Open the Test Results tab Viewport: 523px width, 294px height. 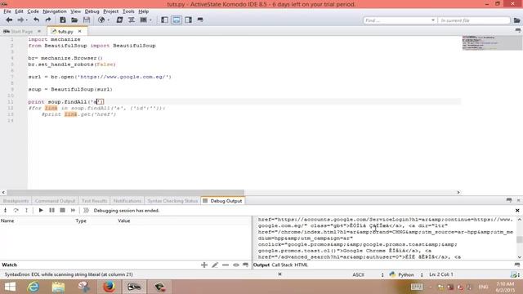pyautogui.click(x=95, y=201)
